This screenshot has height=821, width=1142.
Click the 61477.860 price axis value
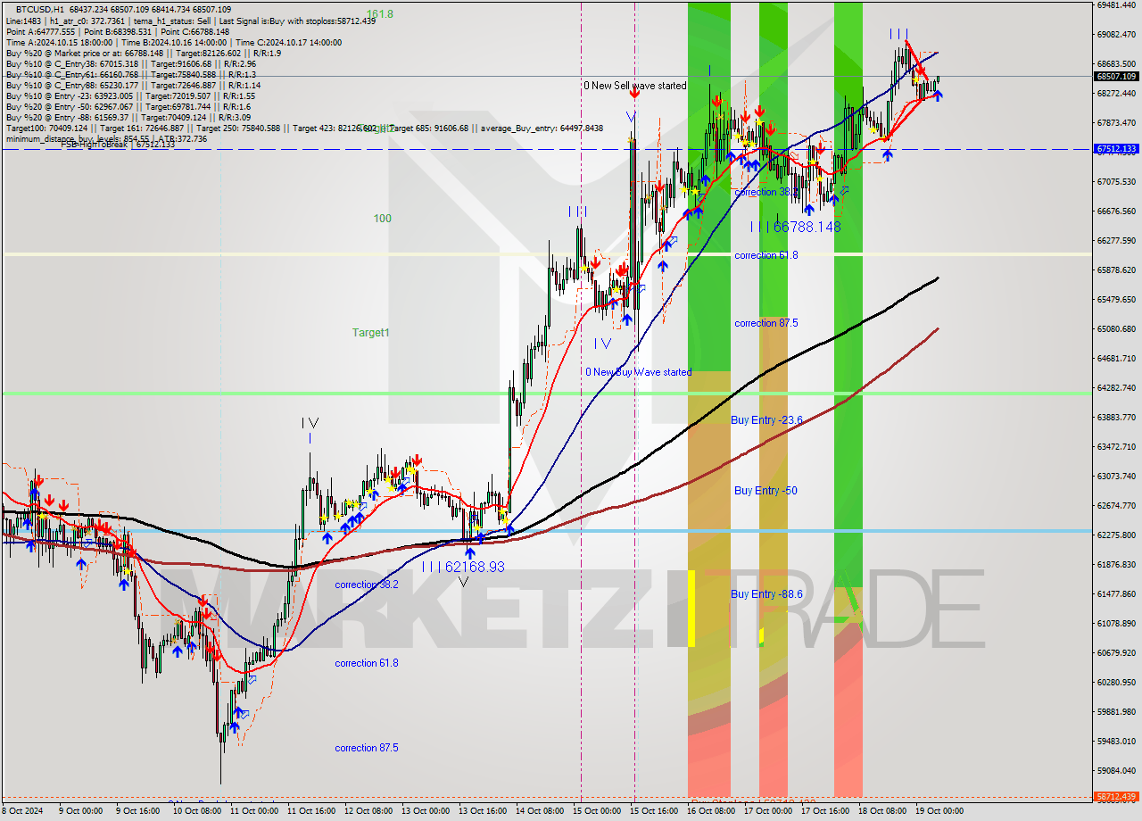(1115, 593)
